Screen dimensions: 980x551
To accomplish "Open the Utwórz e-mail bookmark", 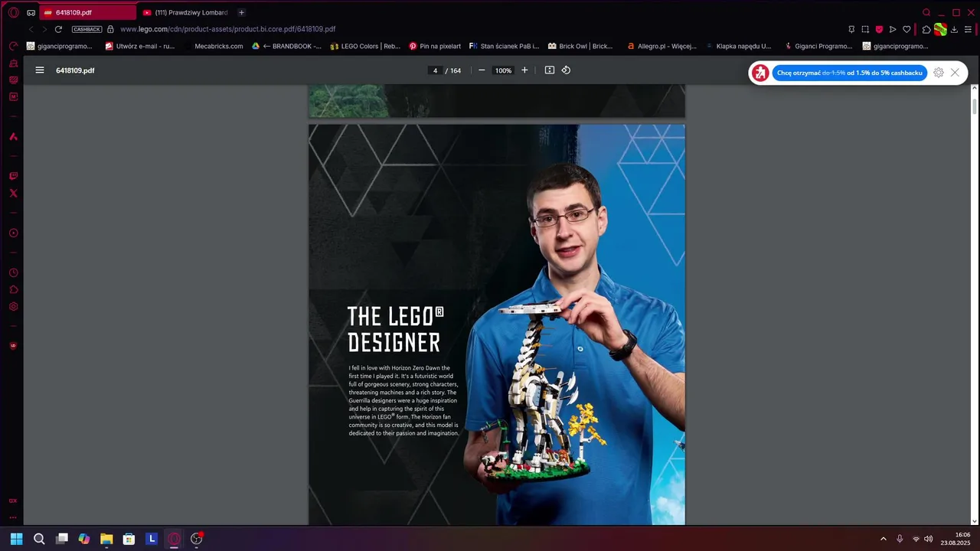I will [140, 46].
